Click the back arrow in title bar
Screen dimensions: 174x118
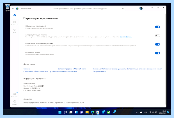pyautogui.click(x=13, y=8)
